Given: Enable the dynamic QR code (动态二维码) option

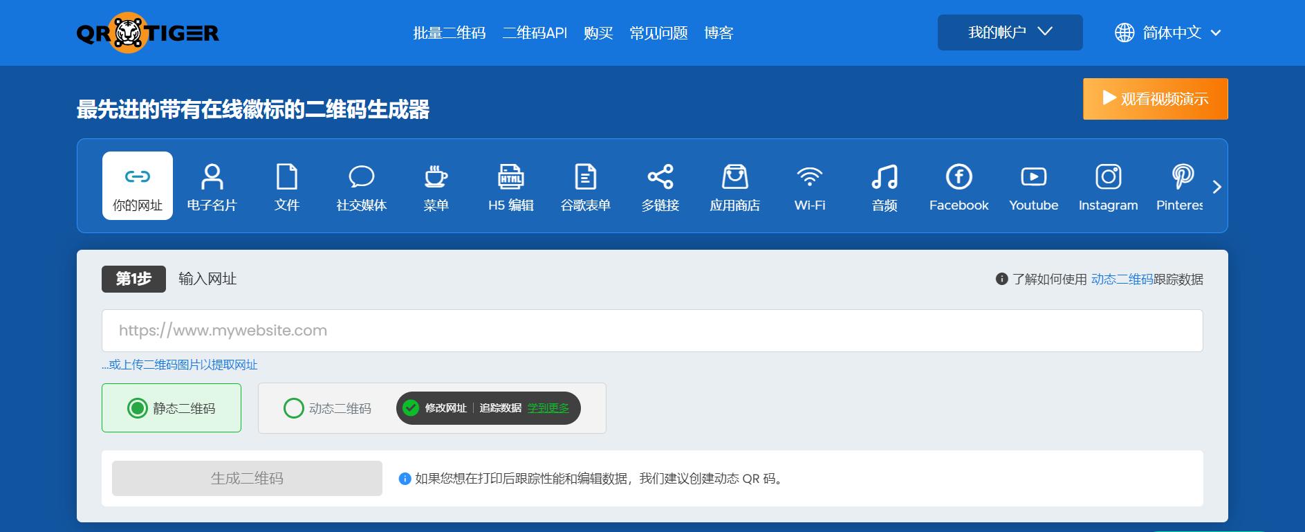Looking at the screenshot, I should tap(294, 408).
